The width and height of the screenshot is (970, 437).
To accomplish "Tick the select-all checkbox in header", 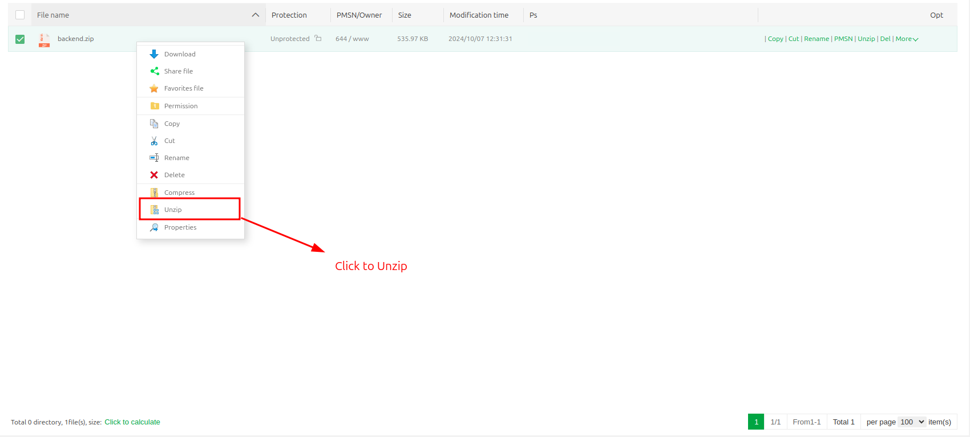I will (20, 15).
